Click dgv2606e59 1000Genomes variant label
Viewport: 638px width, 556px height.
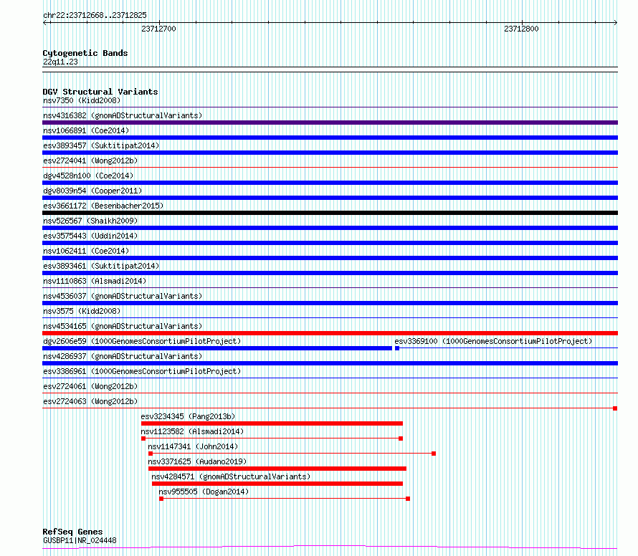[142, 341]
